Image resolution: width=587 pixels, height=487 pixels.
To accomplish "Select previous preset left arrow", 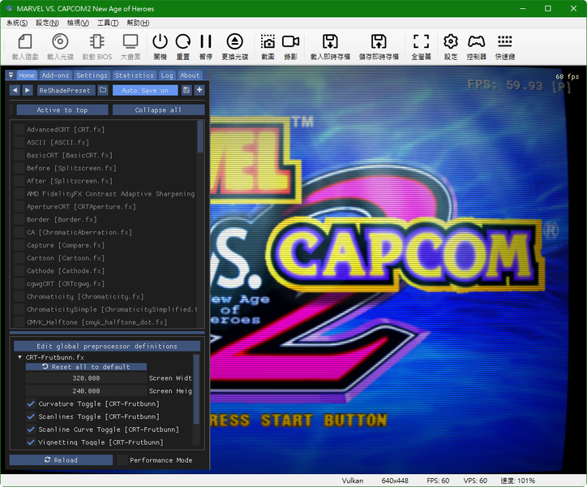I will coord(15,90).
